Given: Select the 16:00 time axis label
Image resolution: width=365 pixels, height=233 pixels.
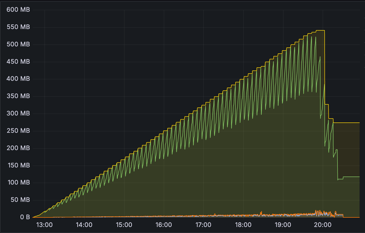Looking at the screenshot, I should pyautogui.click(x=164, y=225).
